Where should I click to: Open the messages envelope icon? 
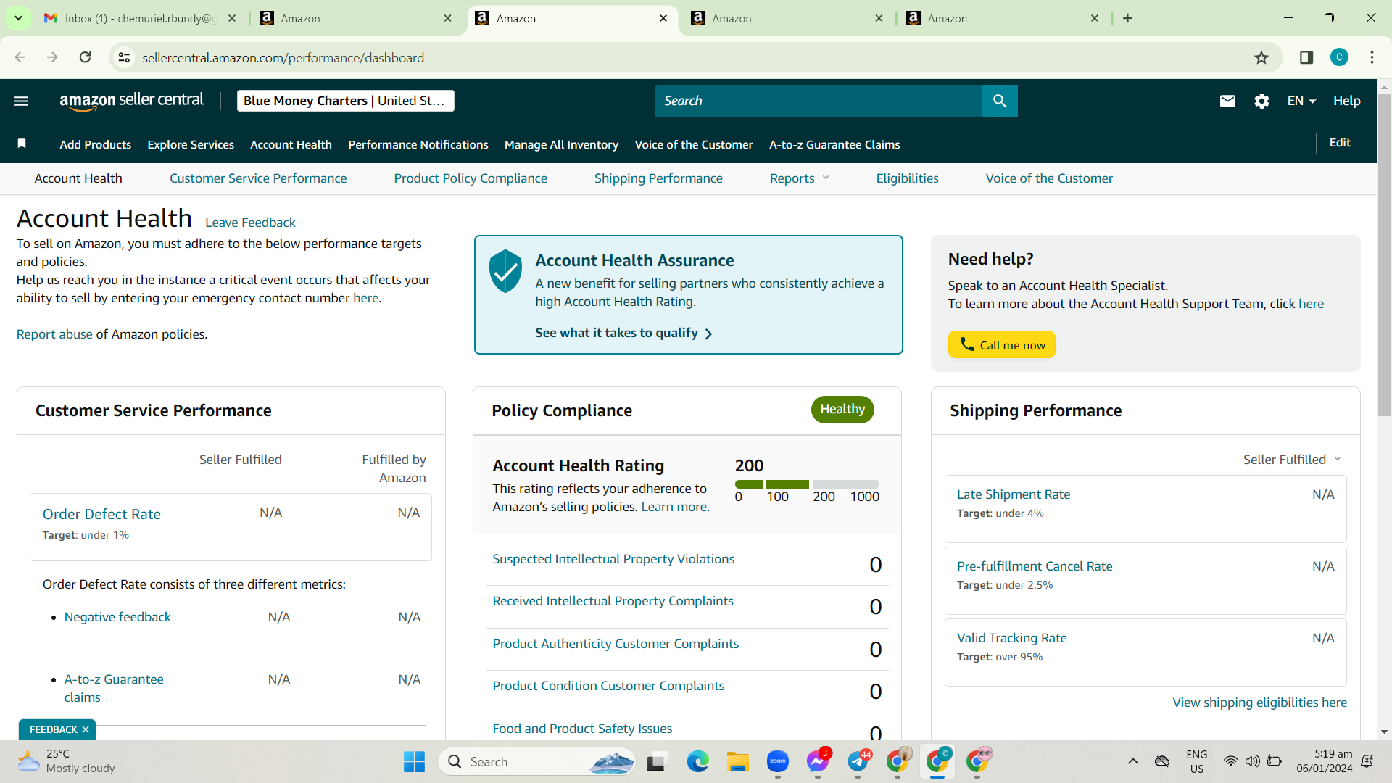point(1227,101)
